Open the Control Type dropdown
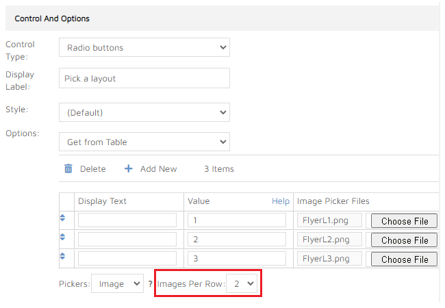 (144, 47)
